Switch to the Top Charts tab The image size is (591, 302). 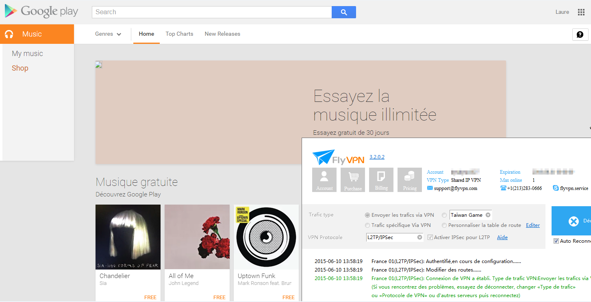click(x=179, y=34)
